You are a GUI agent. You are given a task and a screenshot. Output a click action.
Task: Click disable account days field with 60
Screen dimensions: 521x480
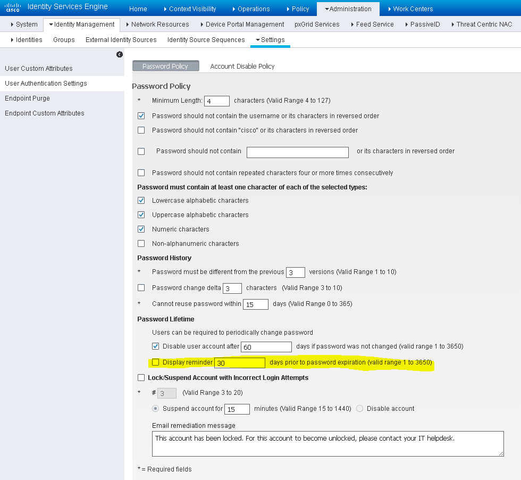(266, 347)
